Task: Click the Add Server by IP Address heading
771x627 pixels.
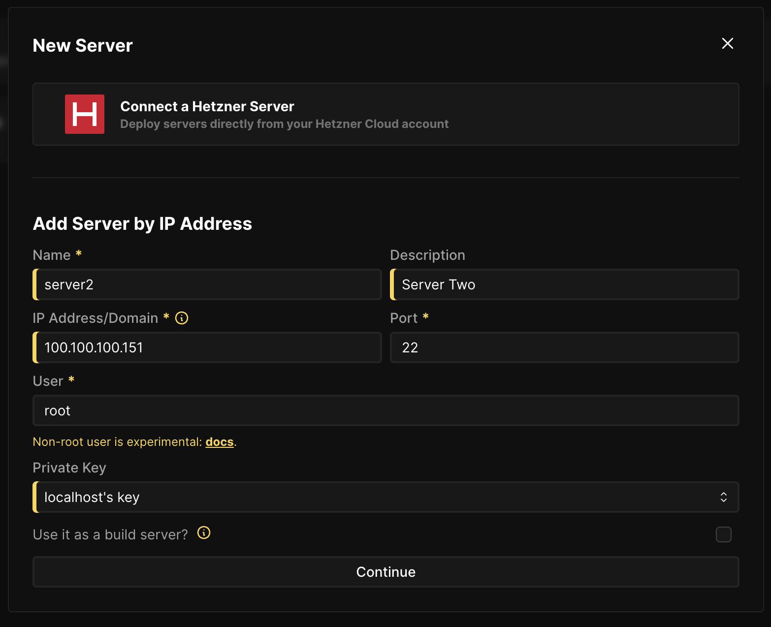Action: [142, 224]
